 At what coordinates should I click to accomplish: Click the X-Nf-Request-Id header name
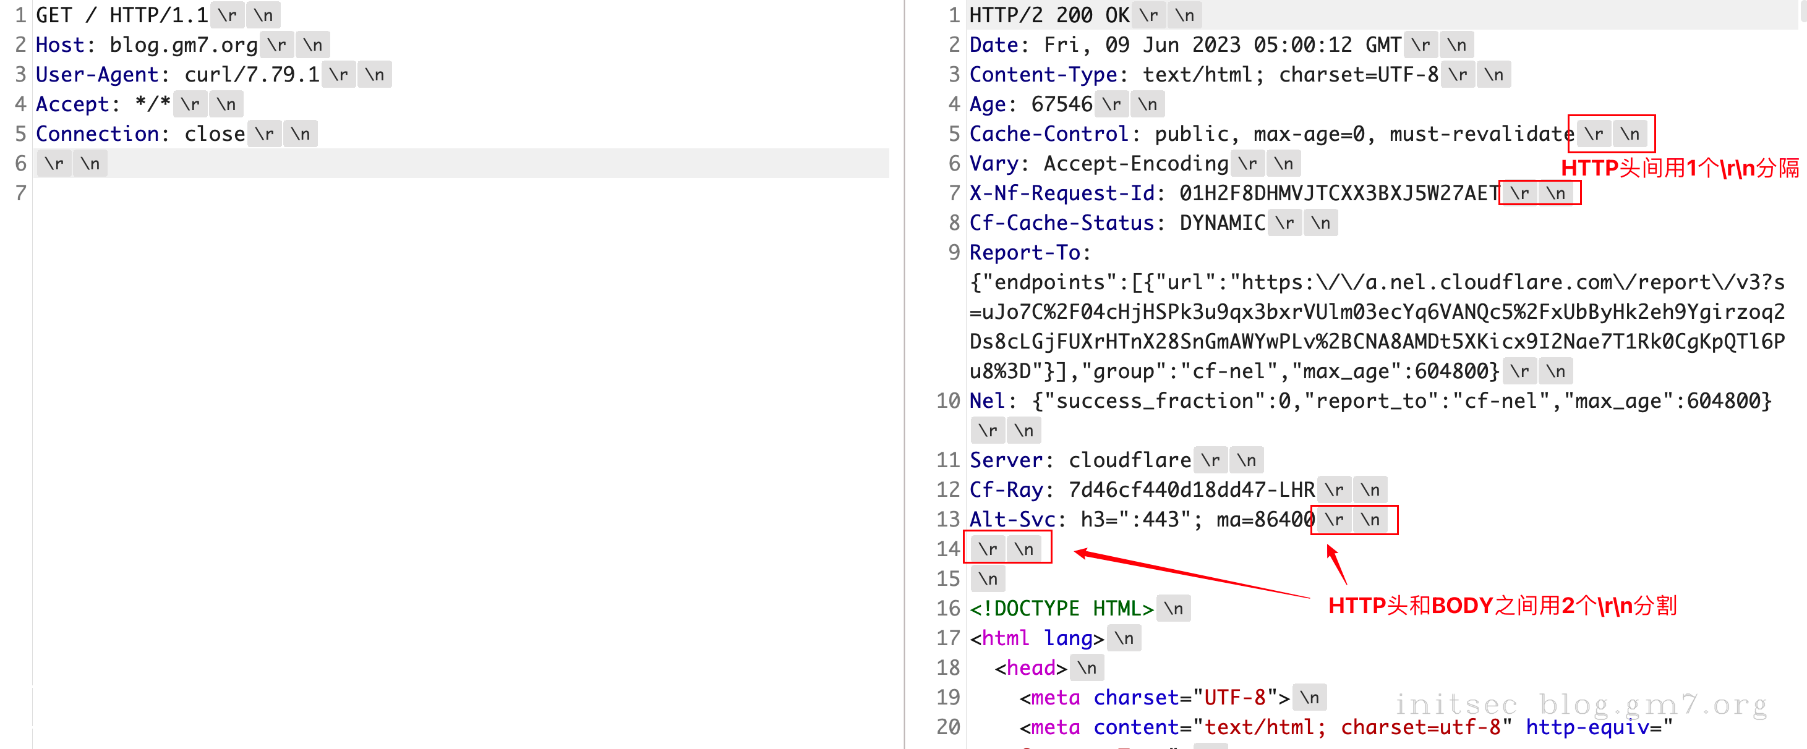(x=1061, y=193)
